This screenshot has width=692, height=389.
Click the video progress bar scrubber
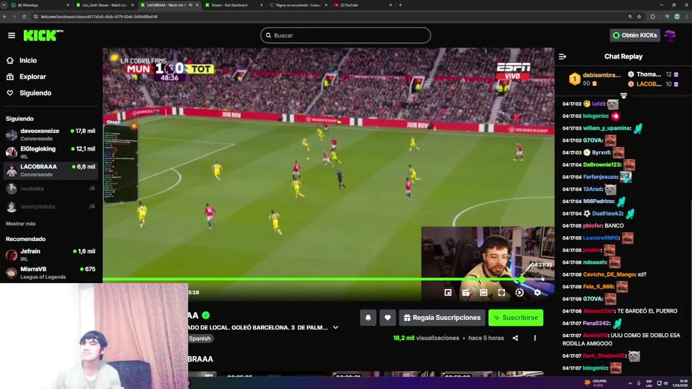pyautogui.click(x=522, y=279)
